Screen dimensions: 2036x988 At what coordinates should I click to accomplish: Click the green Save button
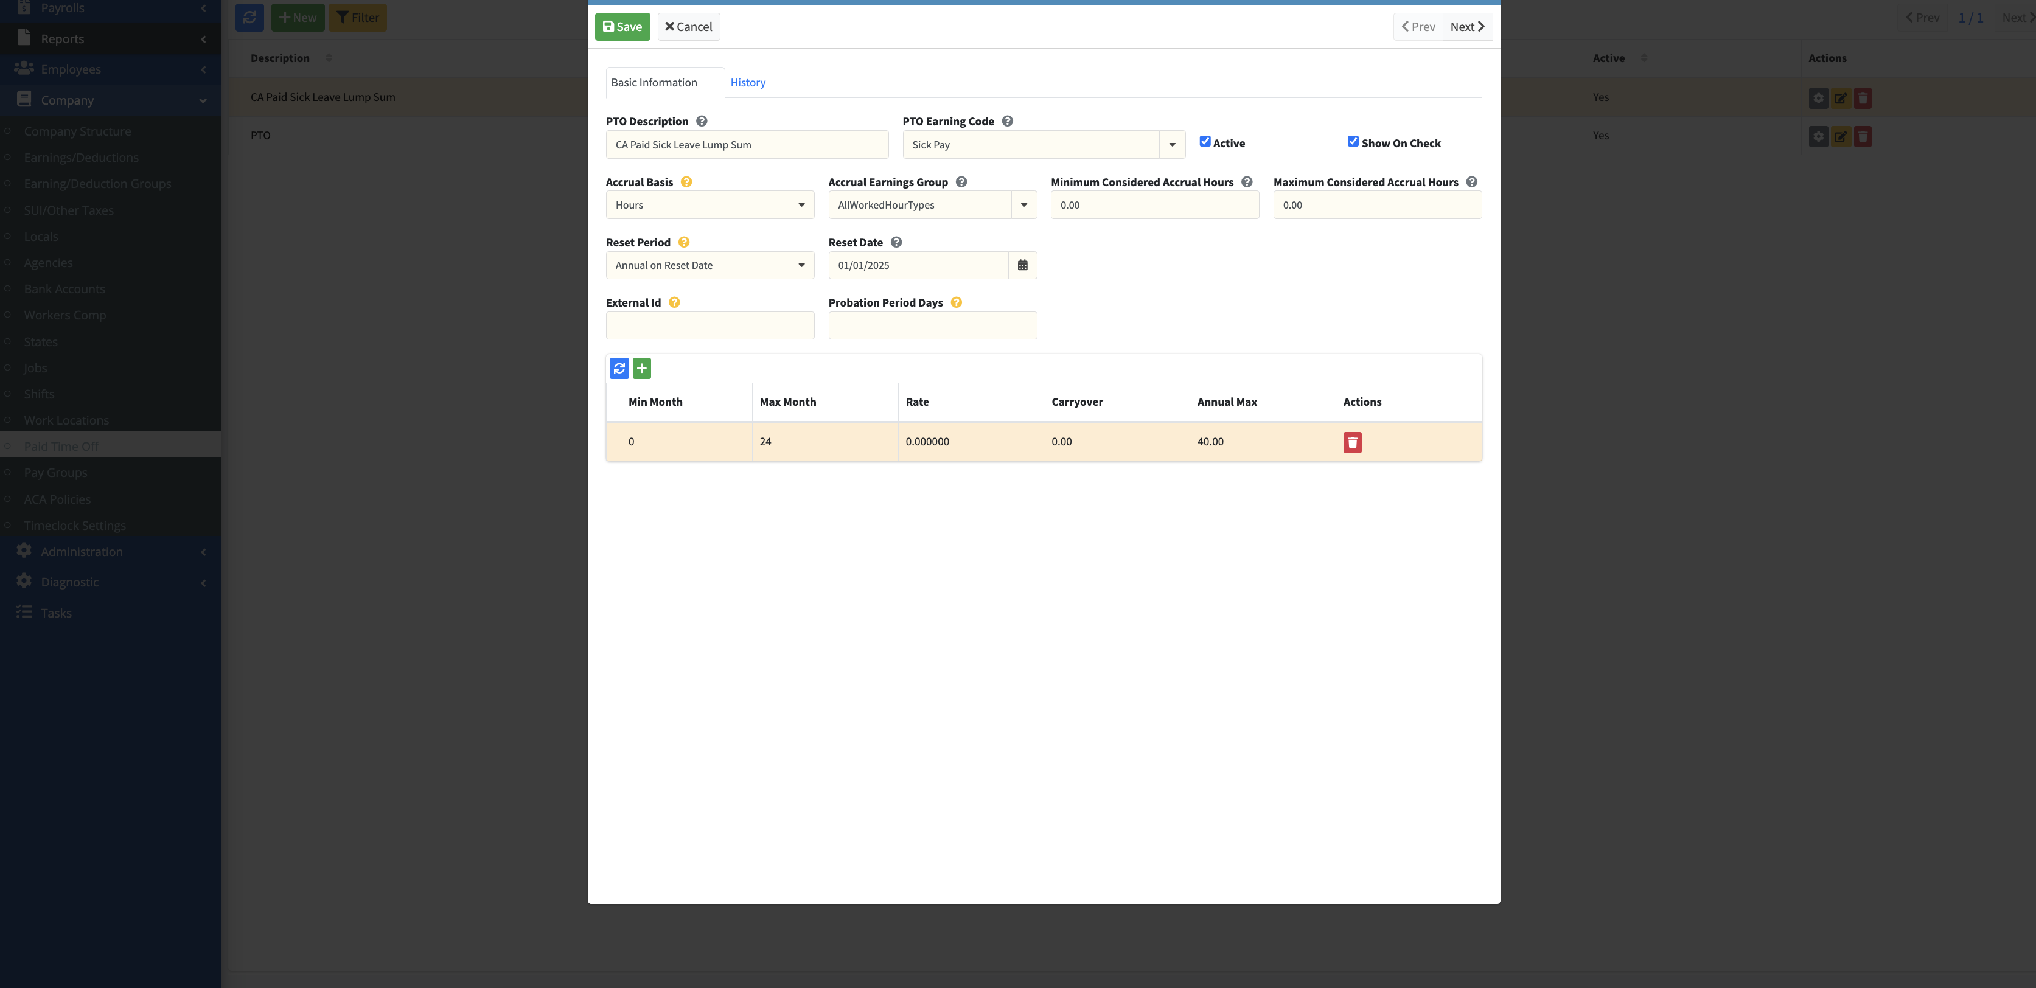[622, 27]
